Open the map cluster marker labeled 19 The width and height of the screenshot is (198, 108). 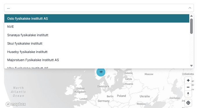click(x=101, y=72)
